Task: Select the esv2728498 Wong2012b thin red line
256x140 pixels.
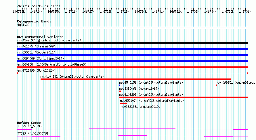Action: point(132,73)
